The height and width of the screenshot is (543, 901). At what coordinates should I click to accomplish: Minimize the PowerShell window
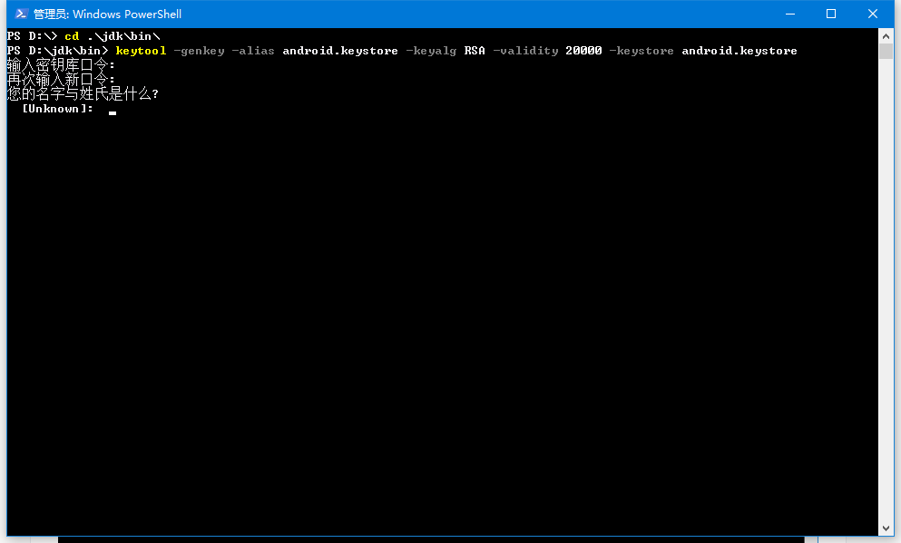pos(790,14)
